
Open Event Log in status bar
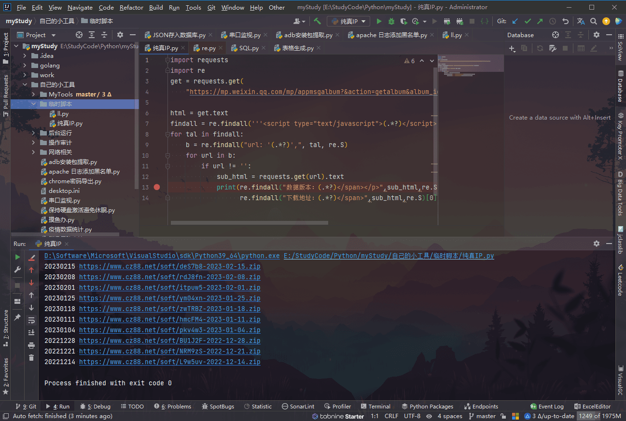coord(547,407)
